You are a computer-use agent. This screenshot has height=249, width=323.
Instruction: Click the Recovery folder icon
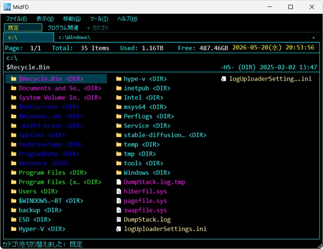14,163
